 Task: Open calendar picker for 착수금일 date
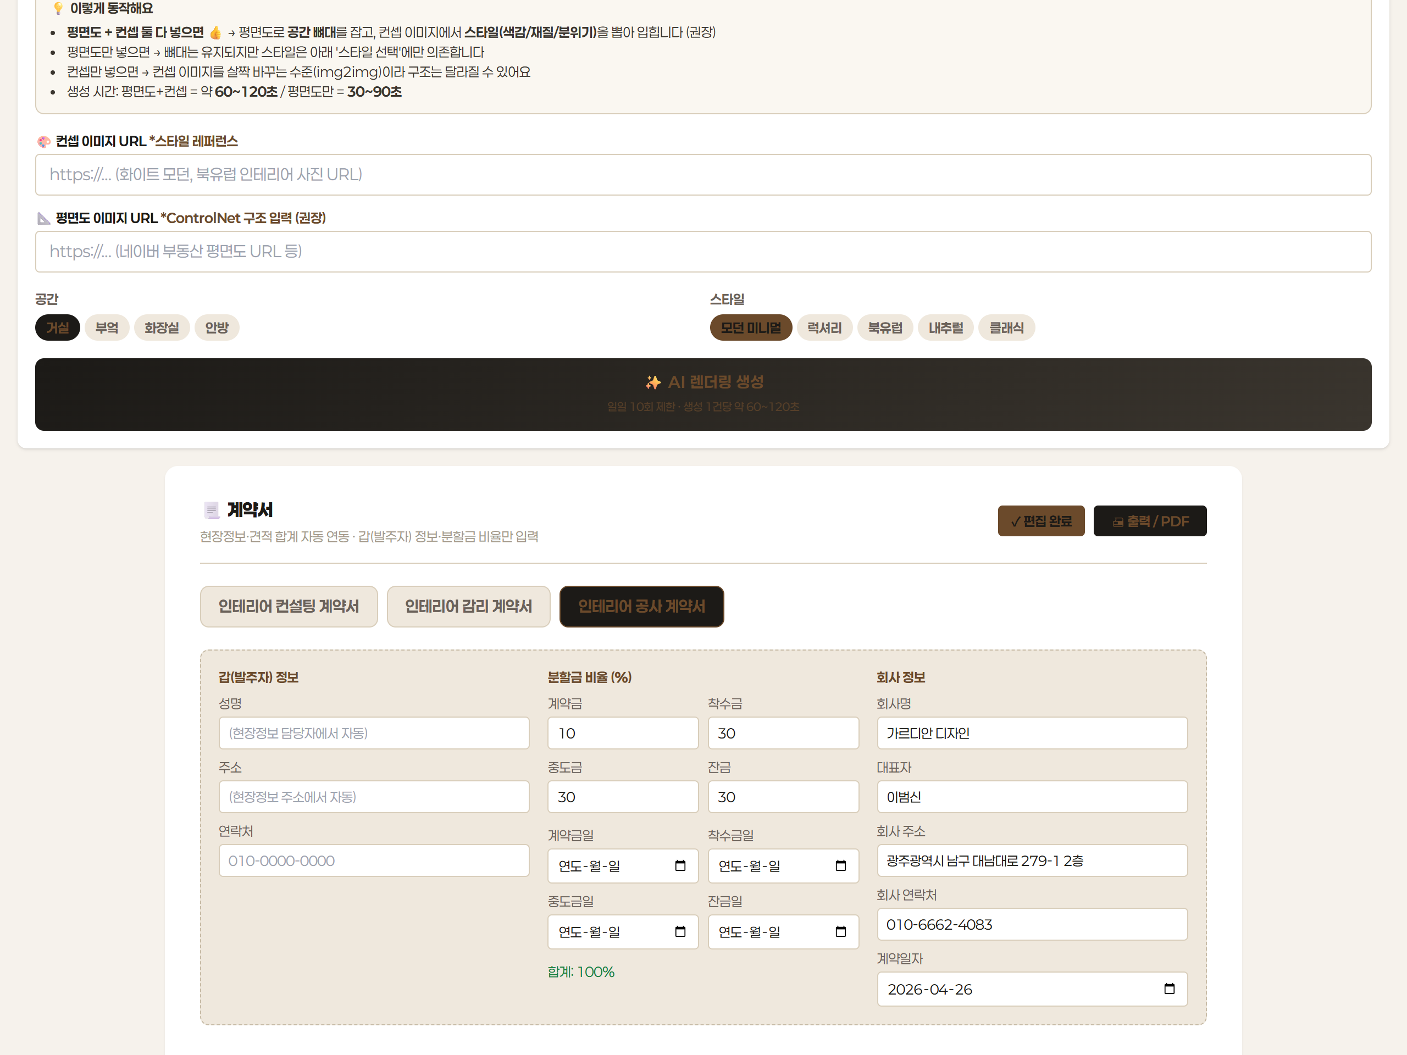(x=840, y=865)
